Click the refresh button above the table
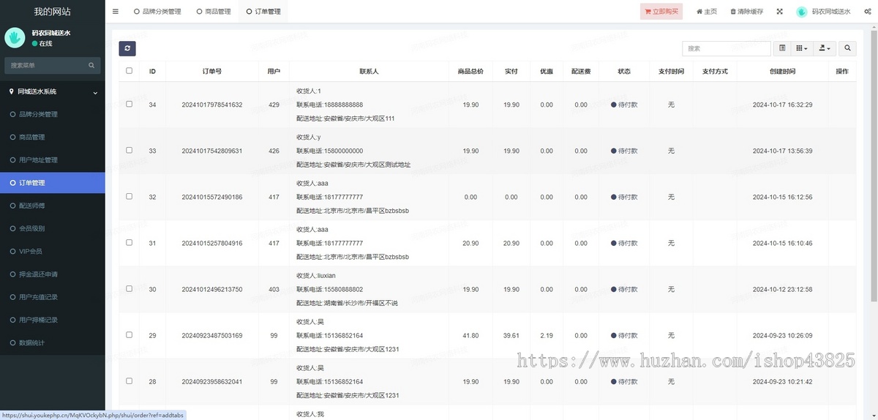 pyautogui.click(x=127, y=48)
